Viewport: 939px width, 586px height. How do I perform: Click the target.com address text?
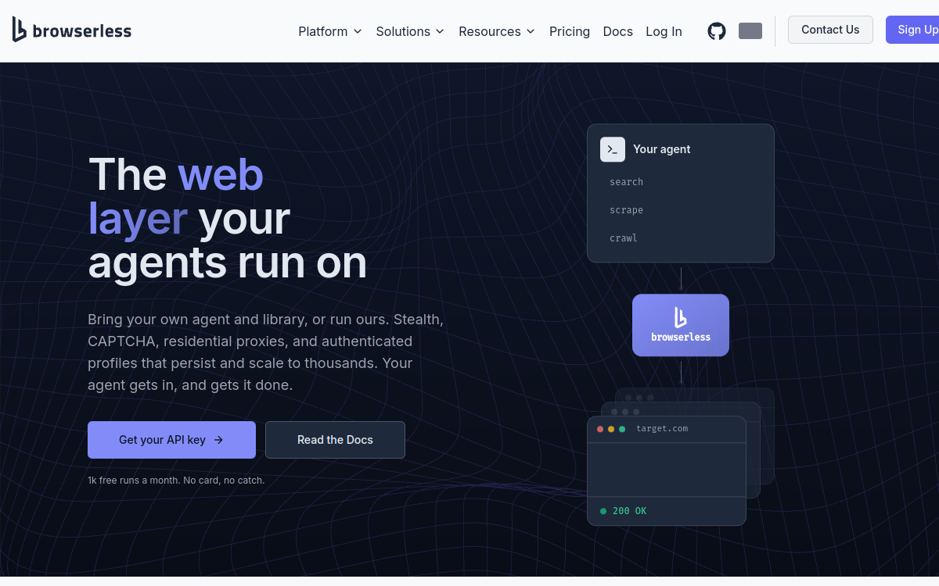point(662,429)
